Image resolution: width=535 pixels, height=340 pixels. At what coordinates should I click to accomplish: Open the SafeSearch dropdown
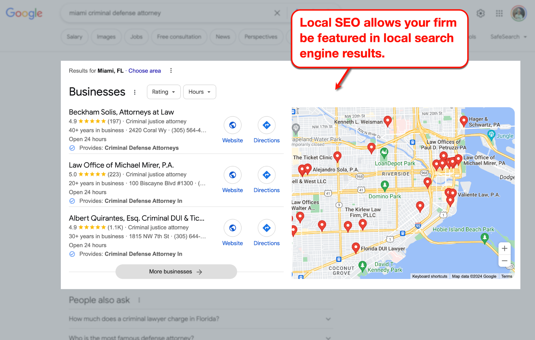click(508, 37)
